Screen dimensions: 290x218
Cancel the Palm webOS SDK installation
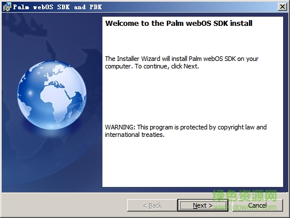[x=257, y=205]
